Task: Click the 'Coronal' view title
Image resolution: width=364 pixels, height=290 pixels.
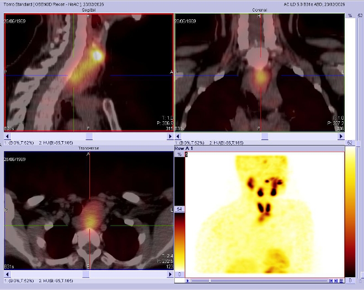Action: pyautogui.click(x=260, y=10)
